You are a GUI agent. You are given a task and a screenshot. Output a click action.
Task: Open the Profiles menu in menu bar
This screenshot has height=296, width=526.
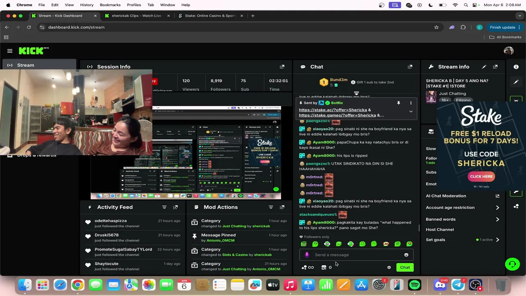pyautogui.click(x=134, y=5)
